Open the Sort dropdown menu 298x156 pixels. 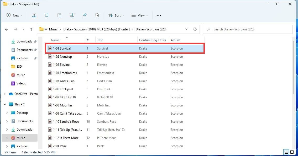116,15
